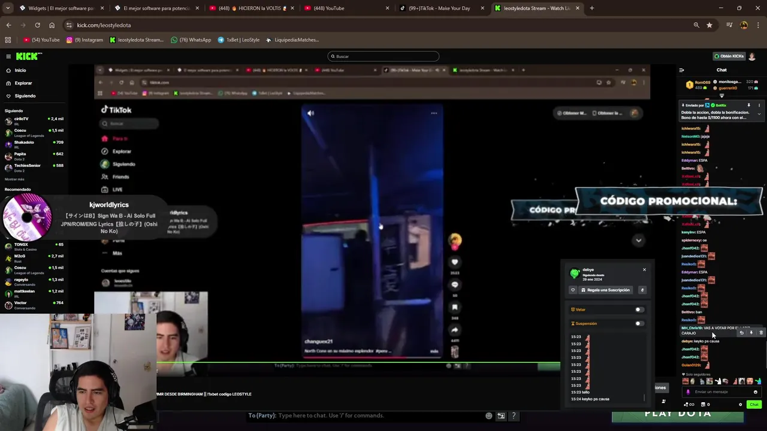The height and width of the screenshot is (431, 767).
Task: Click the green Chat send button
Action: 754,405
